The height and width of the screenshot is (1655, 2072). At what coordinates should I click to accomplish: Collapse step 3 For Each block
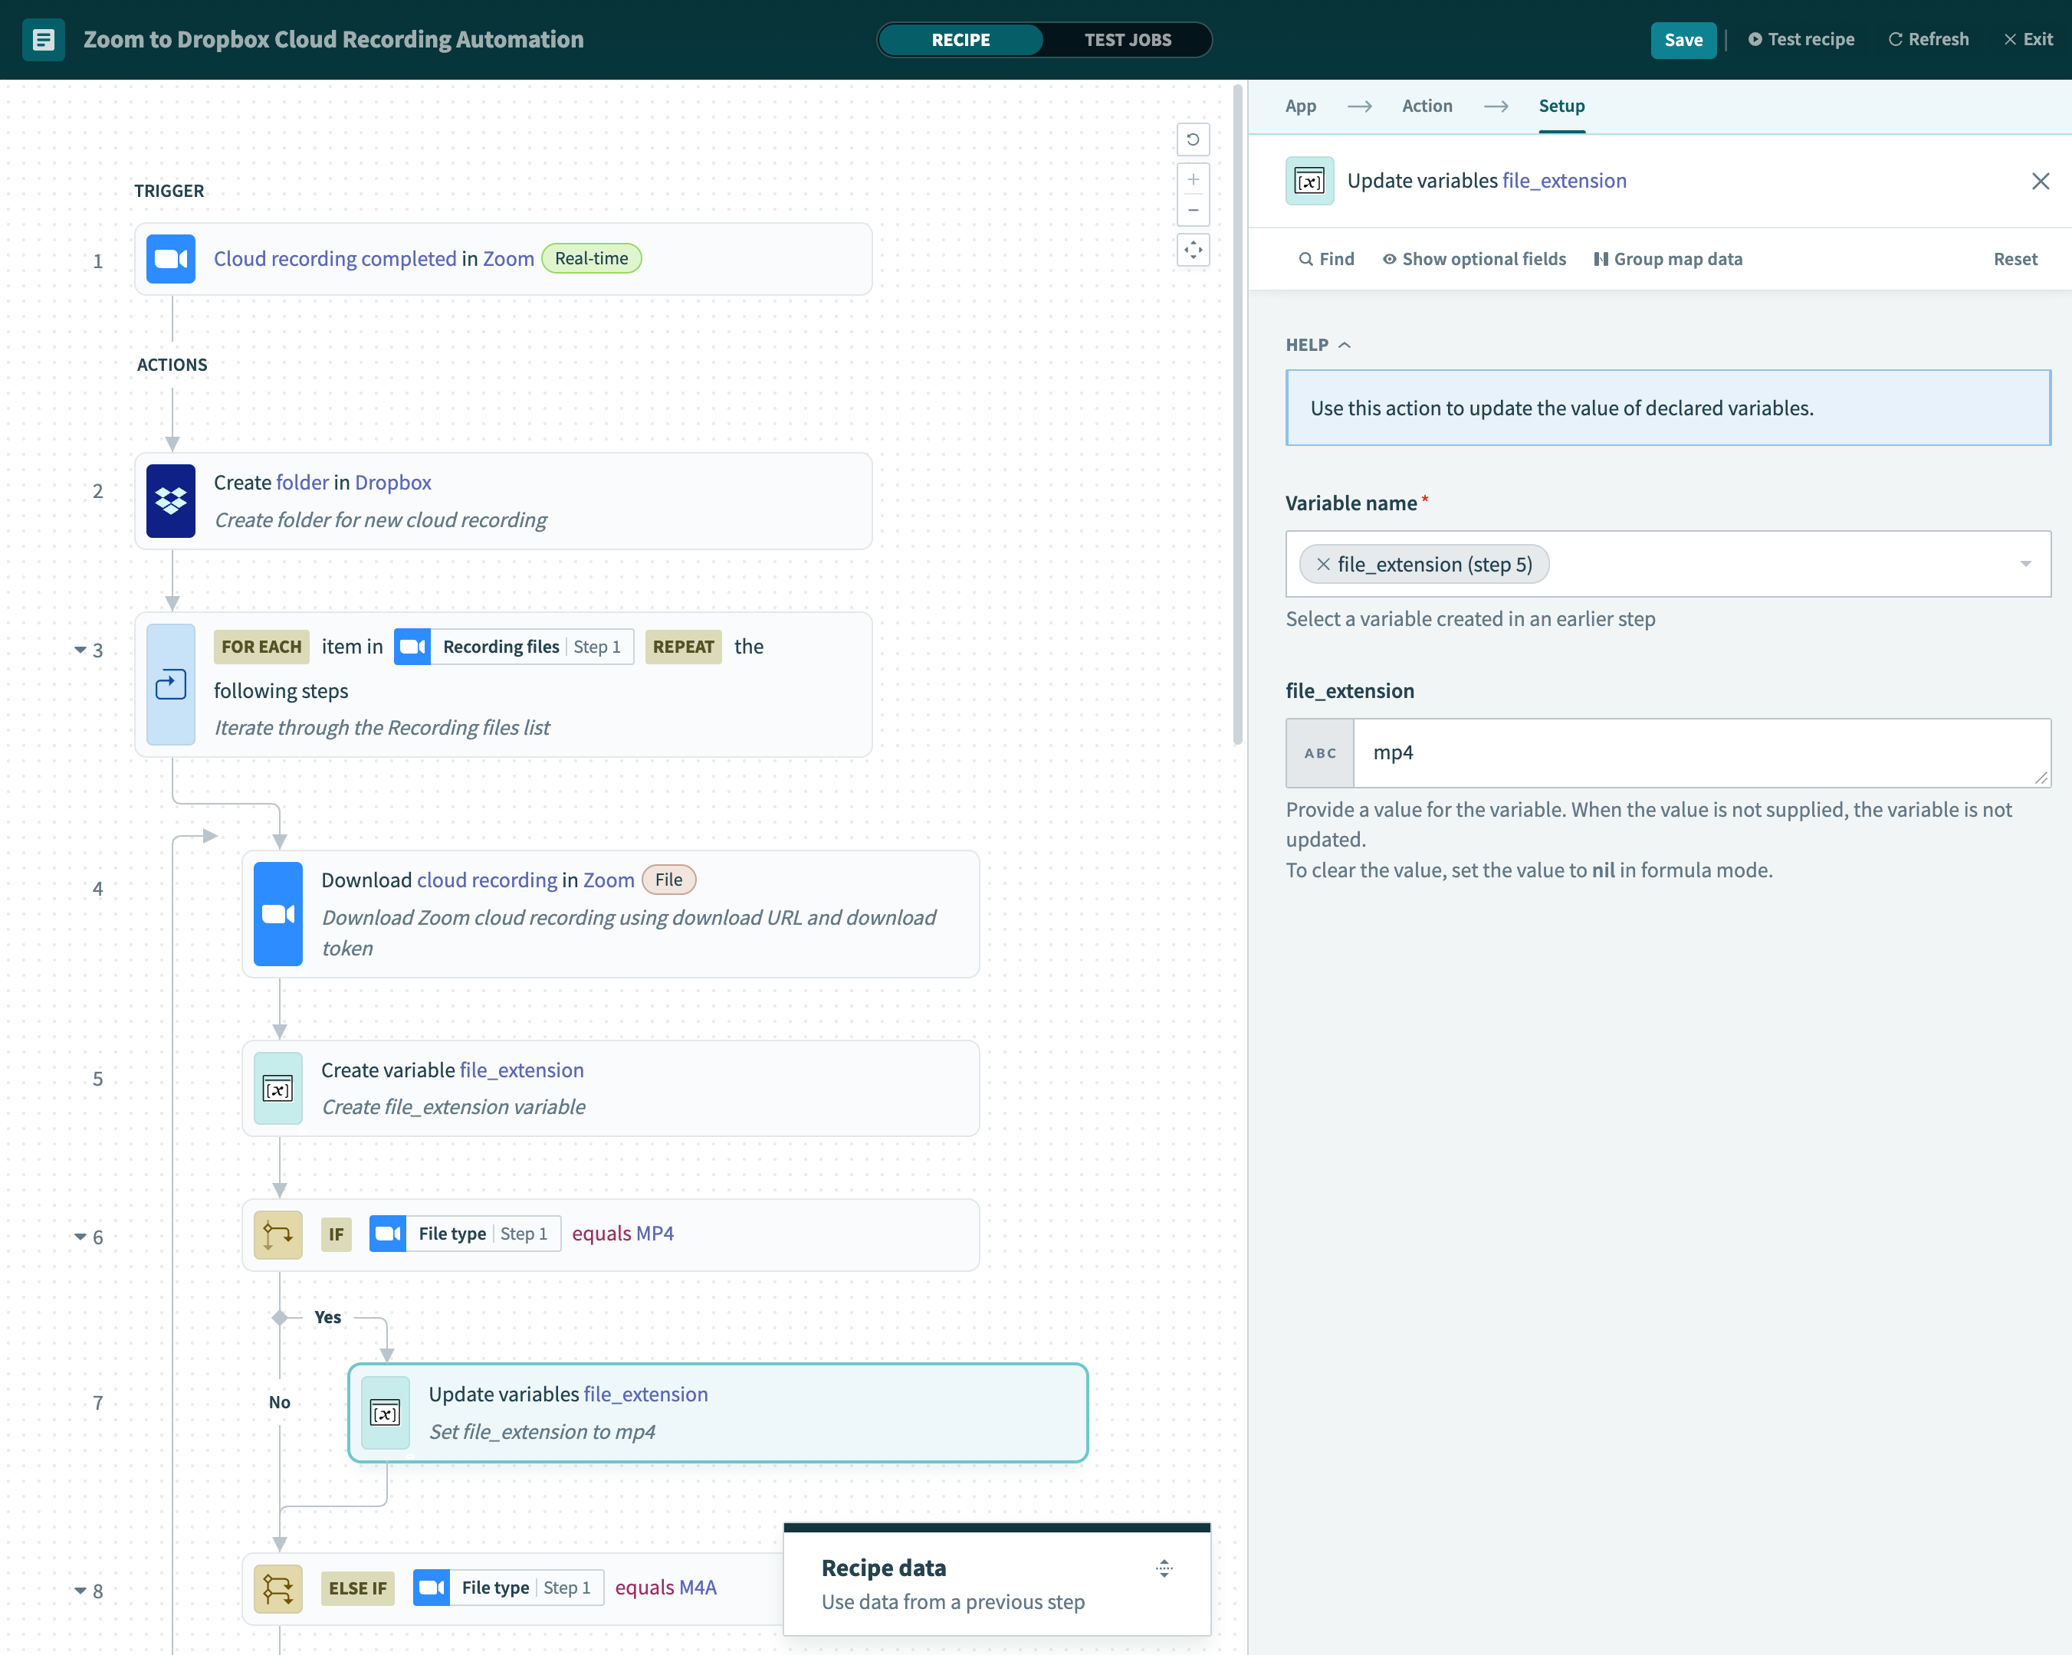coord(80,651)
